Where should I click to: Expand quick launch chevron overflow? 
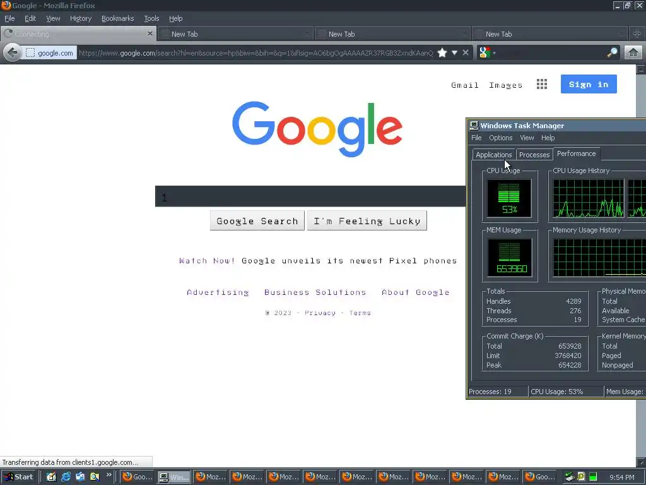tap(109, 475)
